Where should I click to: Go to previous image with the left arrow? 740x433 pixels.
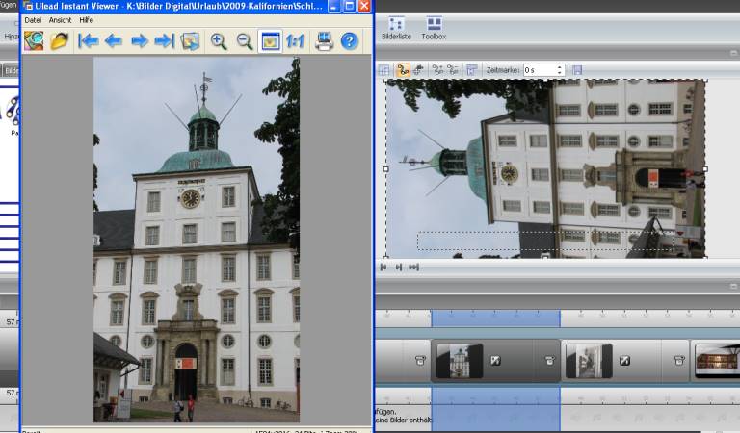[x=114, y=40]
